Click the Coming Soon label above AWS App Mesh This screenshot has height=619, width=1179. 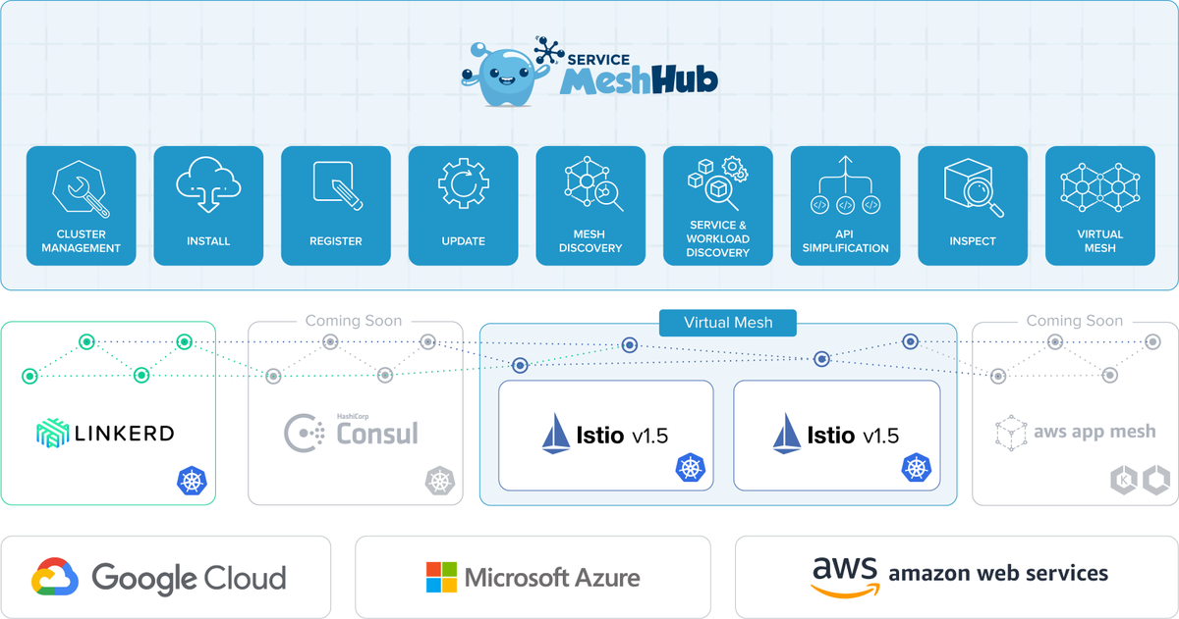1075,321
